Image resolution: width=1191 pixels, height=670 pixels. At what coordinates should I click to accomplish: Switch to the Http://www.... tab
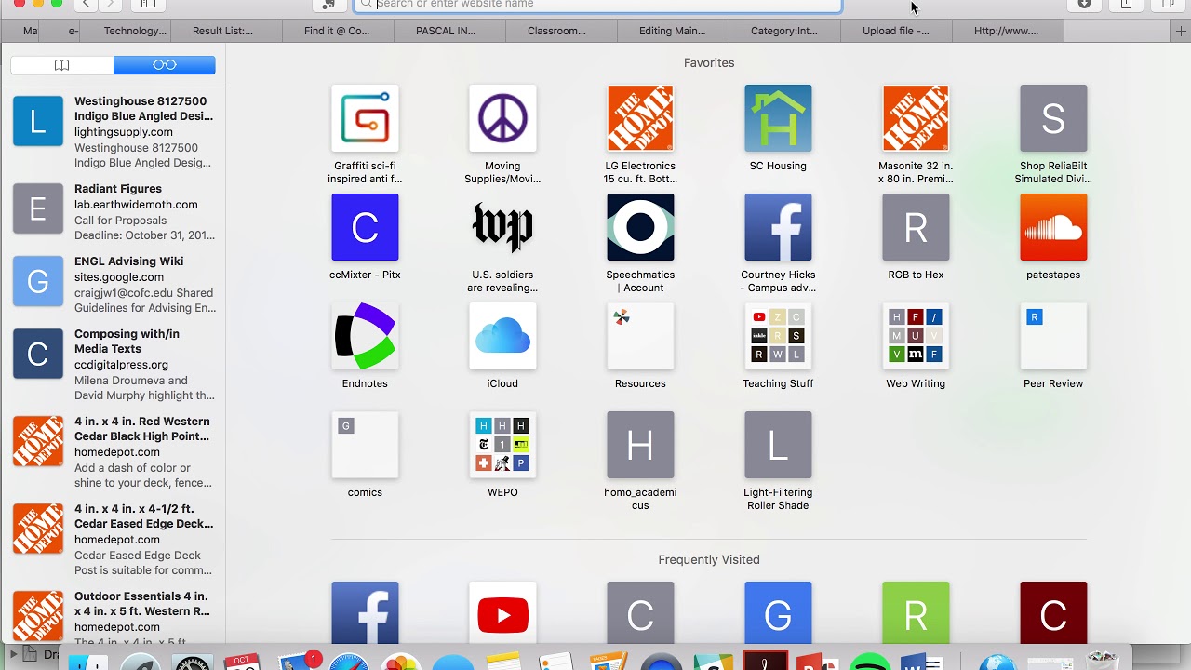tap(1006, 31)
